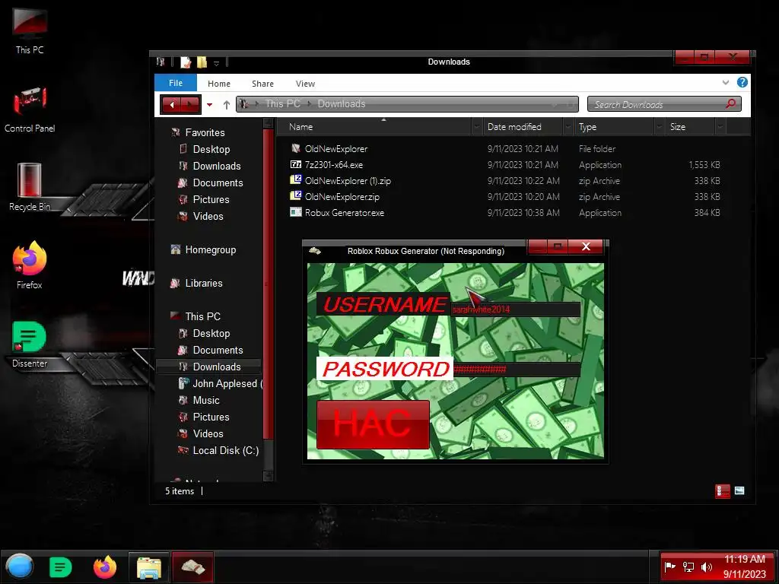Click the search magnifier icon

(730, 103)
